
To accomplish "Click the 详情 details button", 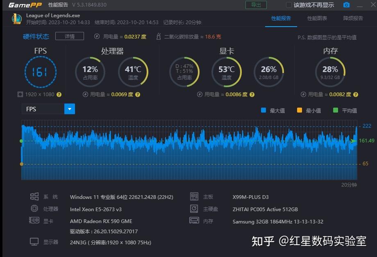I will pos(70,36).
